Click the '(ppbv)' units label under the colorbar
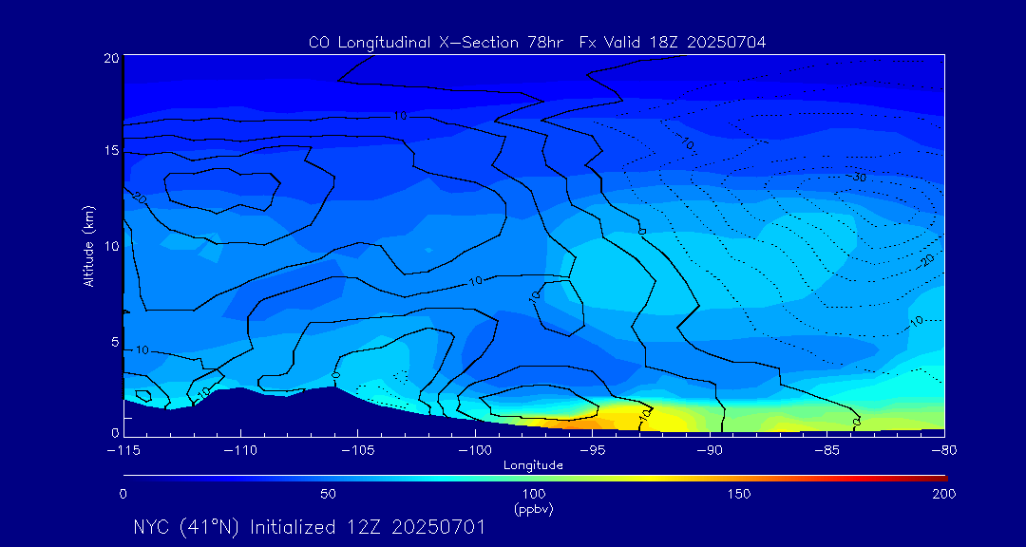Viewport: 1026px width, 547px height. [x=533, y=509]
